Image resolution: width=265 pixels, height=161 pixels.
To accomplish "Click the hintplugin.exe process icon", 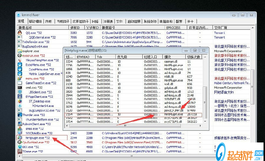I will 20,137.
